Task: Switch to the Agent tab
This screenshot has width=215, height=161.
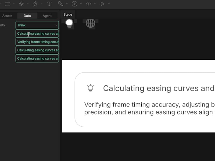Action: point(47,16)
